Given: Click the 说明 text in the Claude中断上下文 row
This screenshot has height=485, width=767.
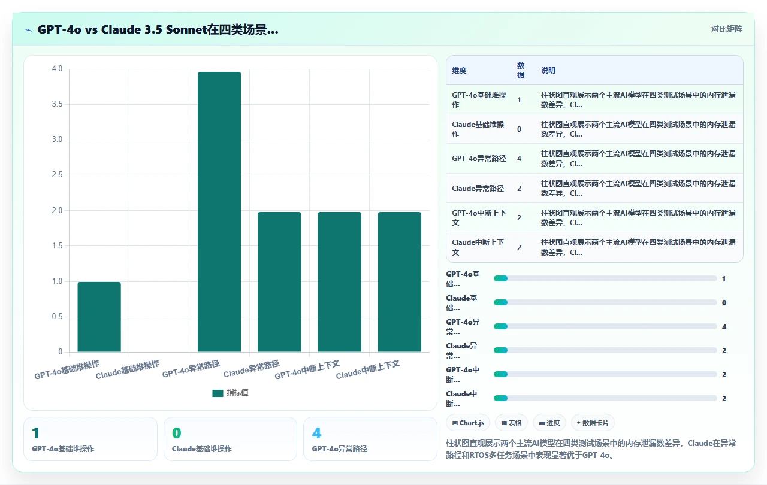Looking at the screenshot, I should pyautogui.click(x=638, y=247).
